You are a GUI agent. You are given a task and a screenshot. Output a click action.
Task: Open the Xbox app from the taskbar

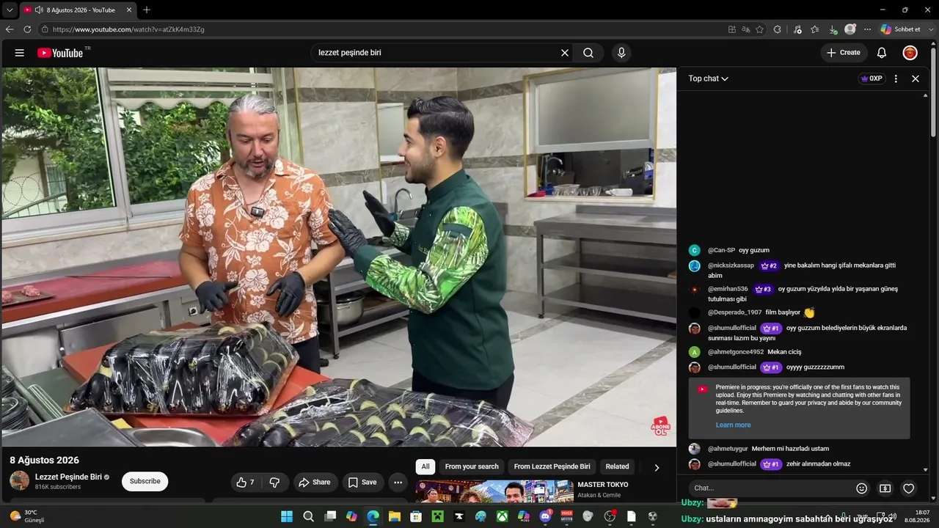pyautogui.click(x=502, y=516)
